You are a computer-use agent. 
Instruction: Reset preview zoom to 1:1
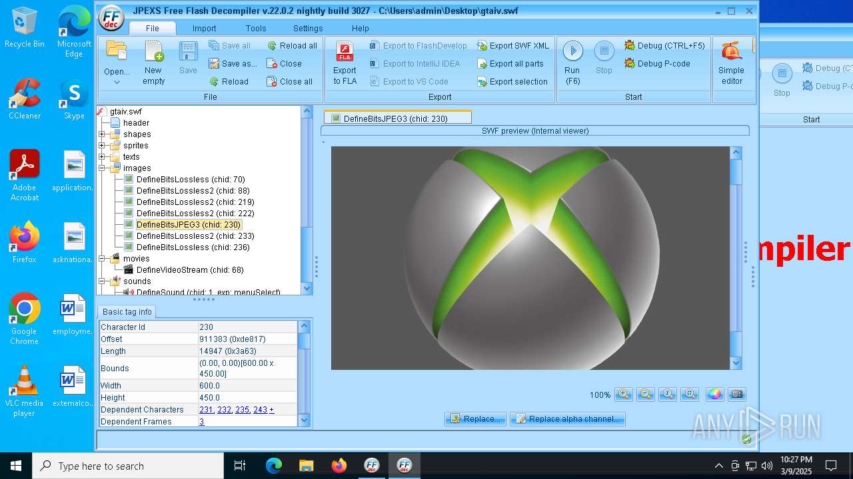(x=668, y=395)
